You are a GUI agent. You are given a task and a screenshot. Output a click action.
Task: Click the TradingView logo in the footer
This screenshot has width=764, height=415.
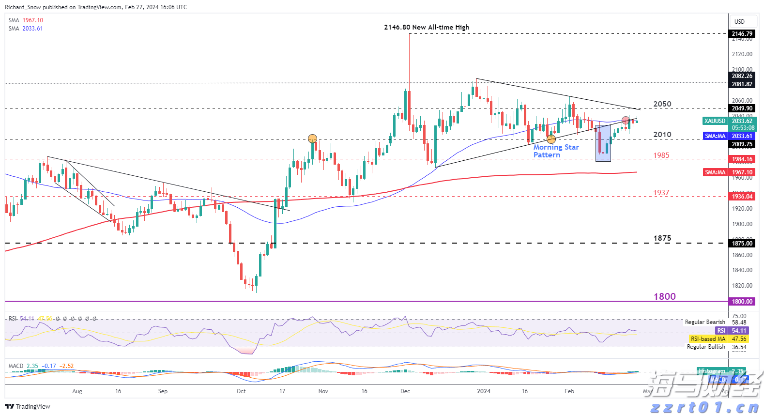tap(28, 406)
